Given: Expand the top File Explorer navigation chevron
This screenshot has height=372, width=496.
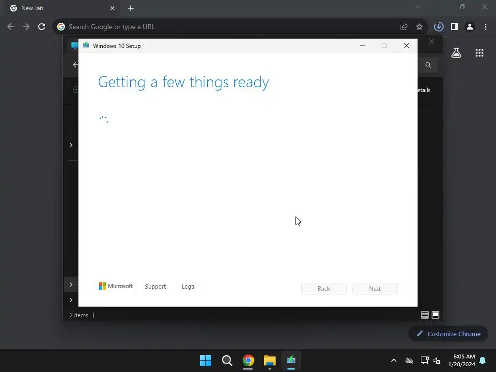Looking at the screenshot, I should point(71,145).
